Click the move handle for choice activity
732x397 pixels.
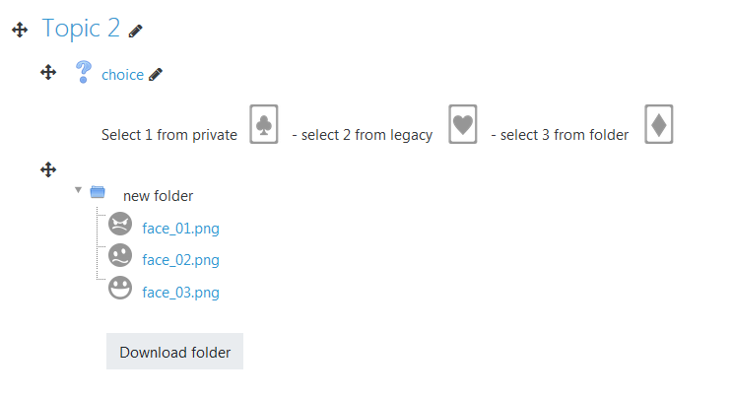(x=48, y=72)
